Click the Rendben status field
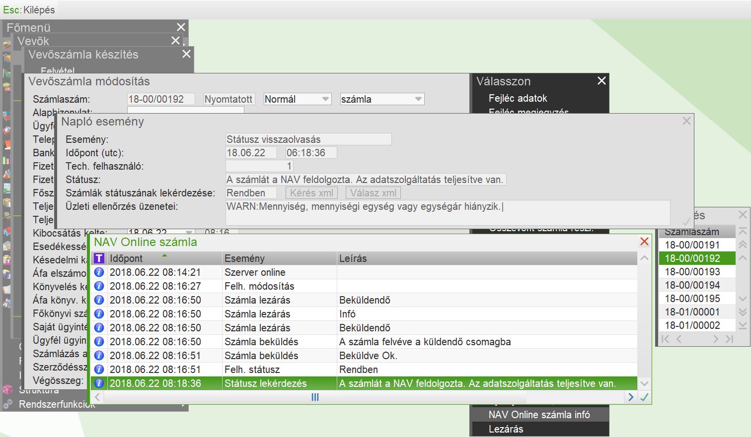Image resolution: width=751 pixels, height=437 pixels. coord(251,193)
